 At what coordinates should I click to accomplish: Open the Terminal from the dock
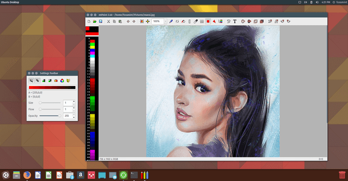click(x=134, y=175)
